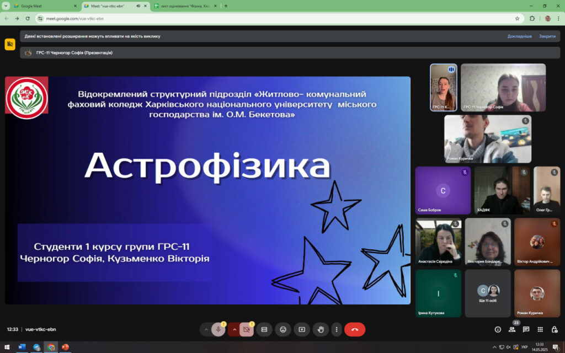Raise hand in the meeting

(320, 329)
